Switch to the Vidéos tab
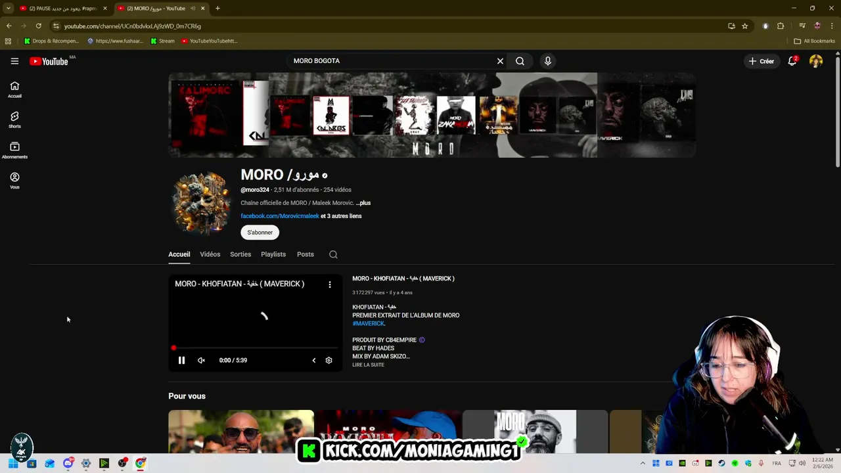The width and height of the screenshot is (841, 473). tap(210, 254)
